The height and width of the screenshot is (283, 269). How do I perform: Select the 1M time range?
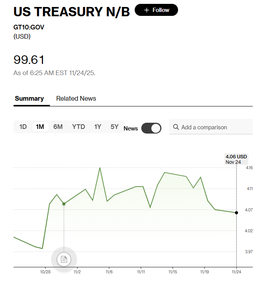click(40, 127)
